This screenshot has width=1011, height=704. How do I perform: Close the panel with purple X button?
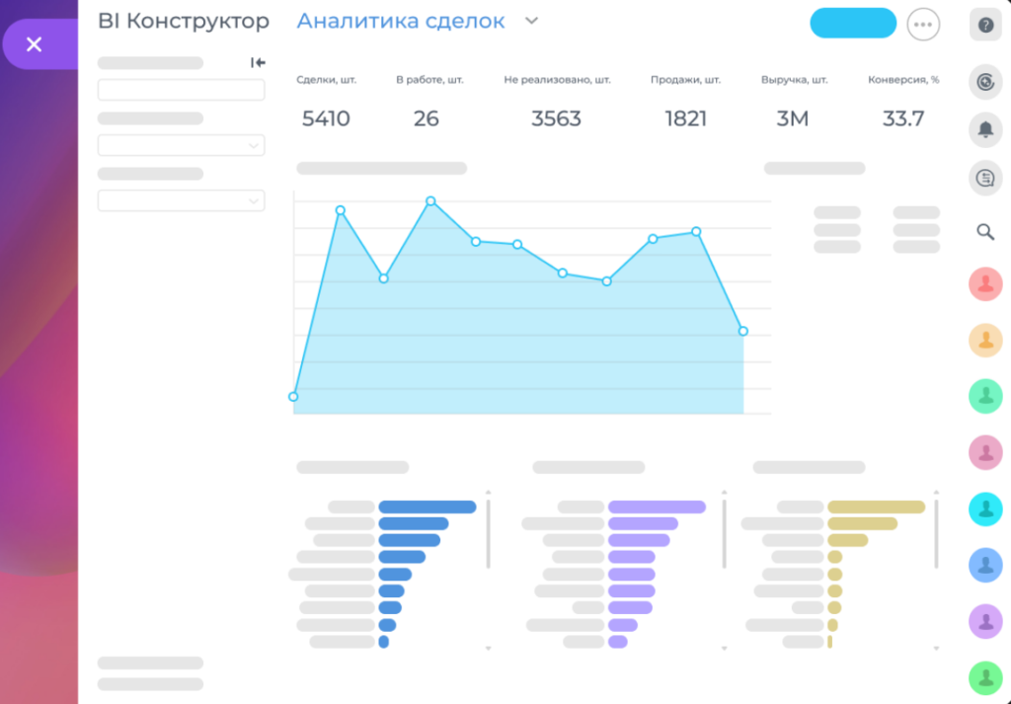35,43
